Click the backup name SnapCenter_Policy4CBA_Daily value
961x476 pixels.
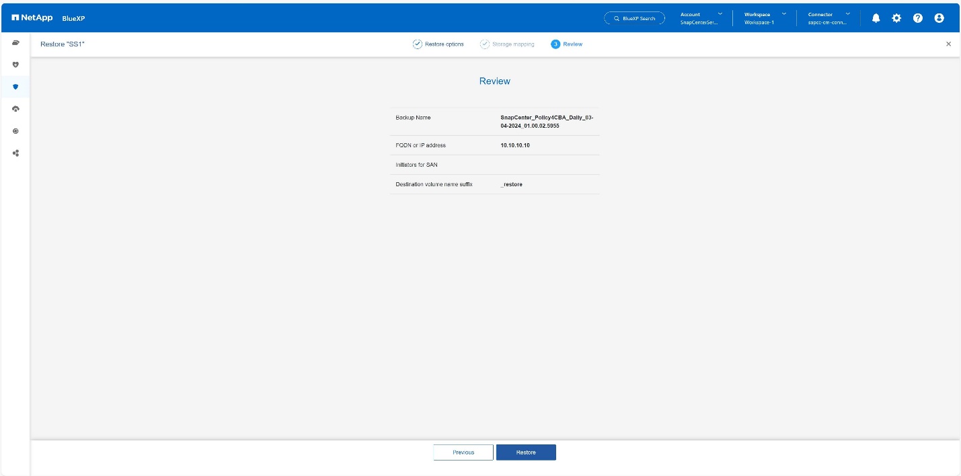547,122
